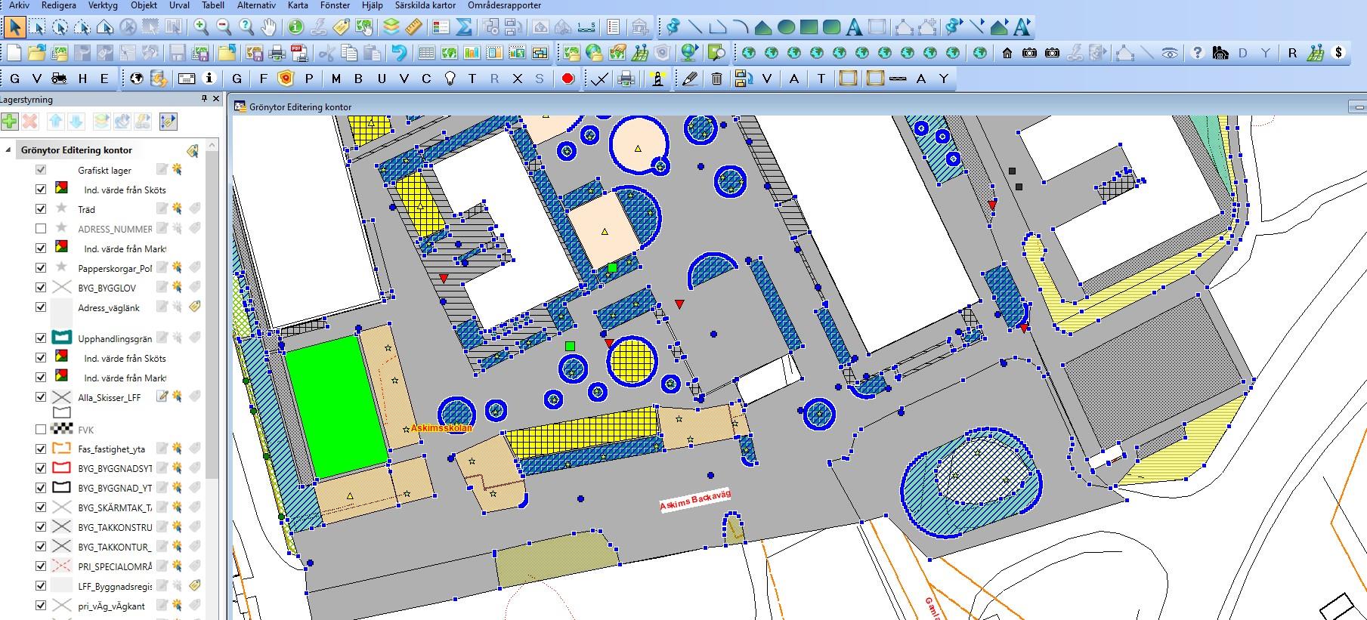Select the arrow pointer tool
1367x620 pixels.
coord(14,28)
